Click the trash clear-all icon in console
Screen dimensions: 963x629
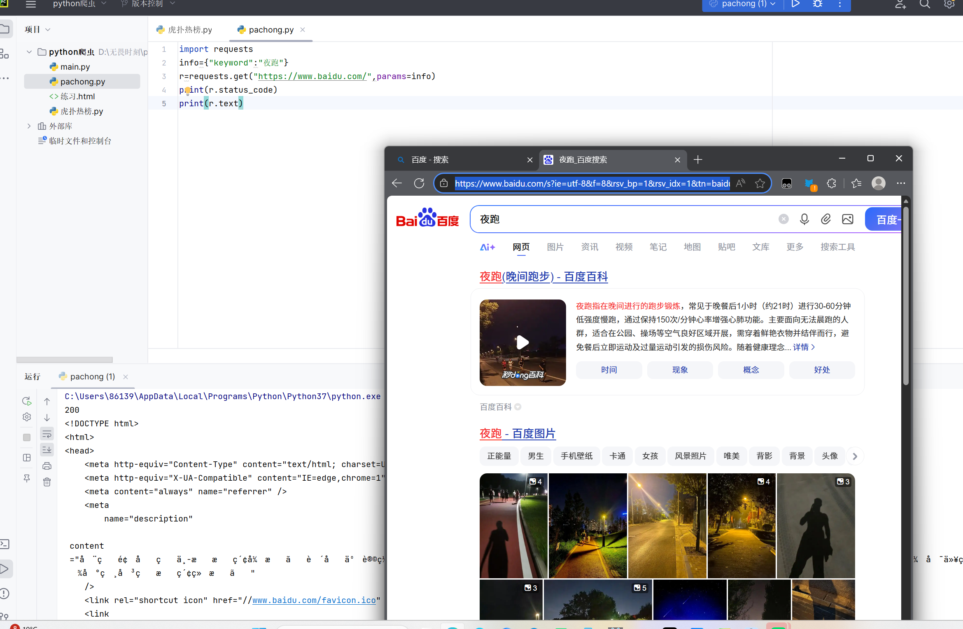47,482
